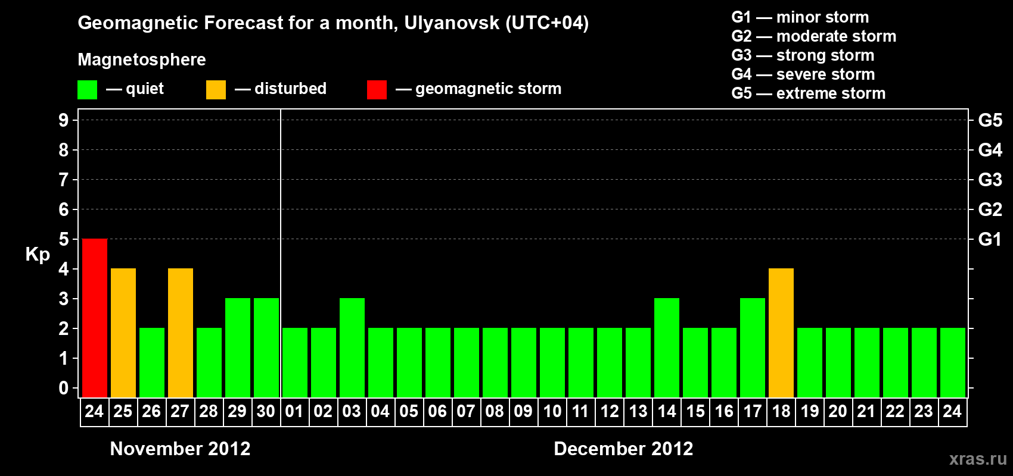This screenshot has width=1013, height=476.
Task: Click the green quiet legend swatch
Action: coord(88,90)
